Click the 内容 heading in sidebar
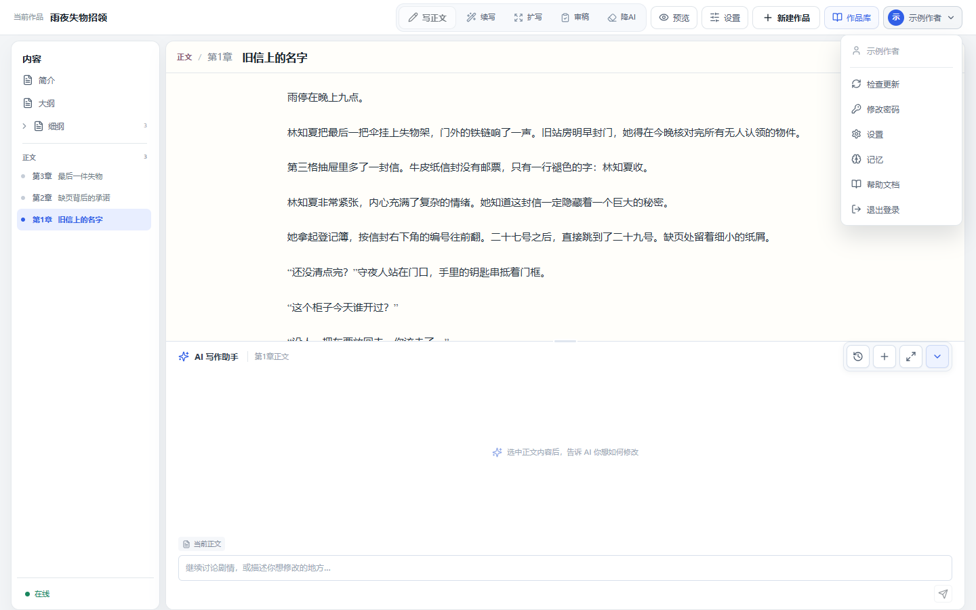Screen dimensions: 976x610 (x=32, y=59)
